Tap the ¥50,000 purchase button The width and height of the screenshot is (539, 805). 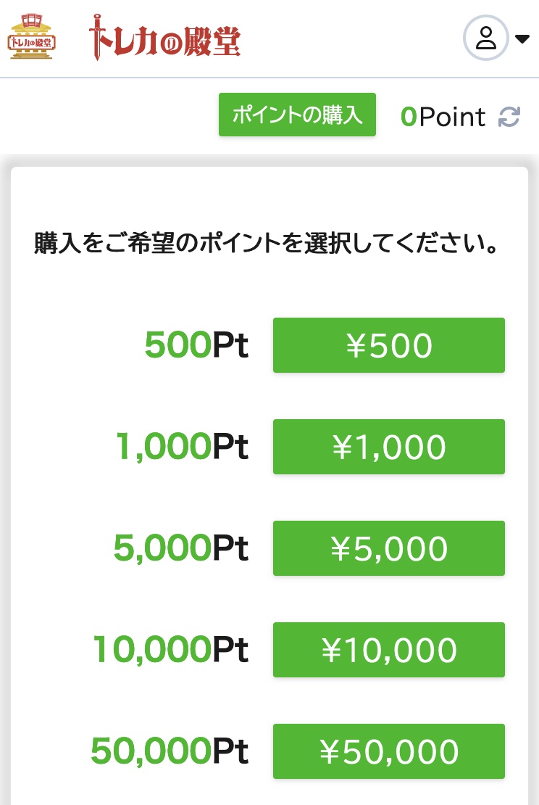(389, 751)
